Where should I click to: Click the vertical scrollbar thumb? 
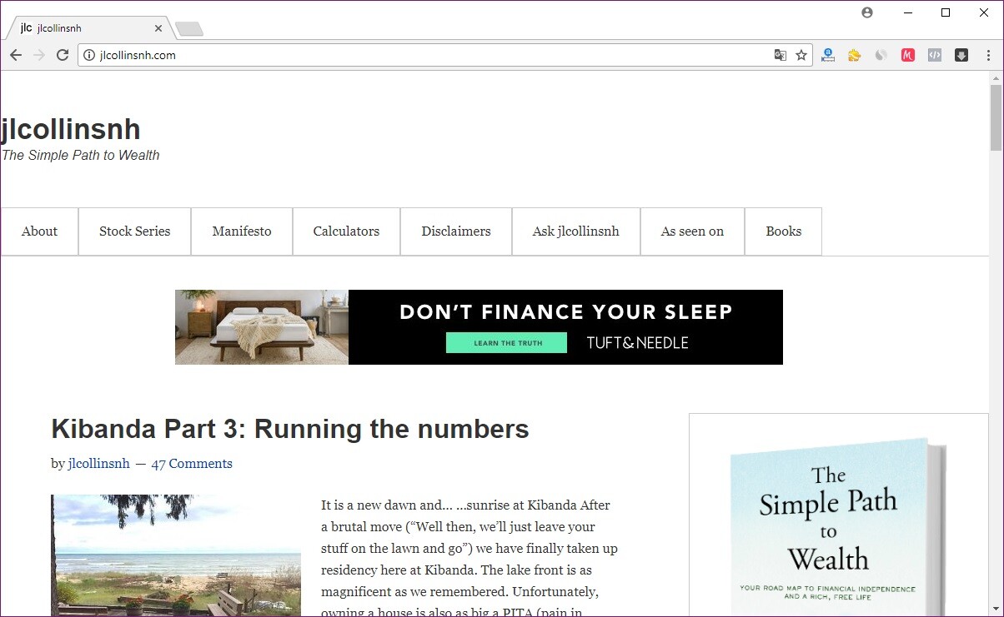click(x=996, y=117)
